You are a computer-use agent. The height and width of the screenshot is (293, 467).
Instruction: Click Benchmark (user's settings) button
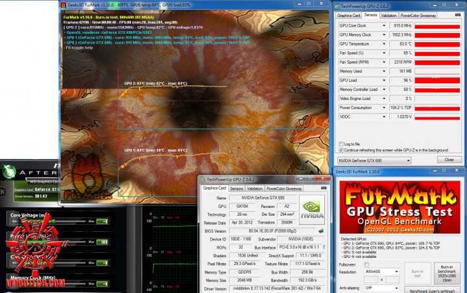(x=433, y=290)
